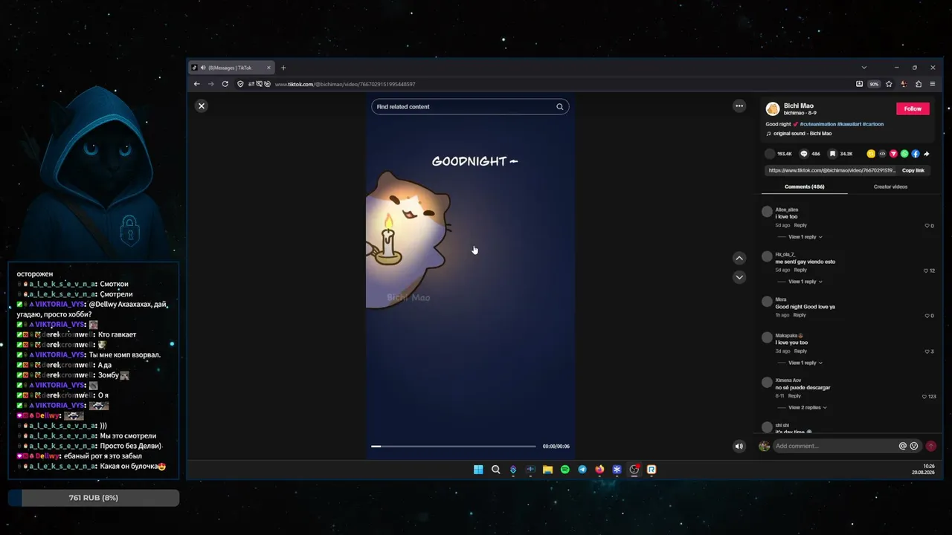Open a new browser tab

tap(283, 68)
